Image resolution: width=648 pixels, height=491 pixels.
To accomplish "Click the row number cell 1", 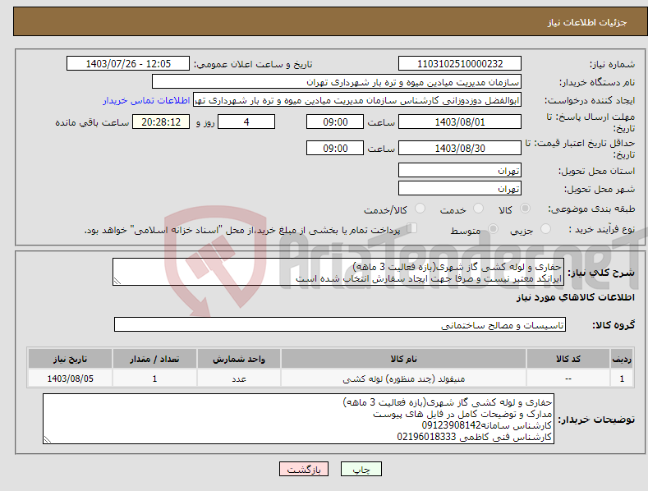I will click(622, 379).
